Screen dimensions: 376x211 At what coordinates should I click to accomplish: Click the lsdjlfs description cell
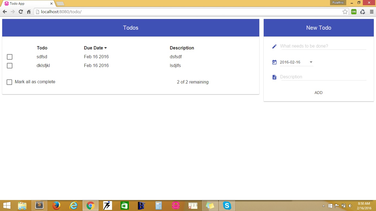point(175,66)
